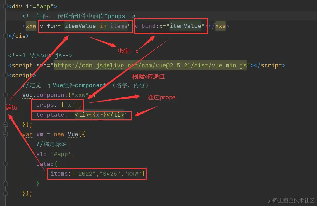
Task: Collapse the Vue.component fold marker
Action: pyautogui.click(x=6, y=95)
